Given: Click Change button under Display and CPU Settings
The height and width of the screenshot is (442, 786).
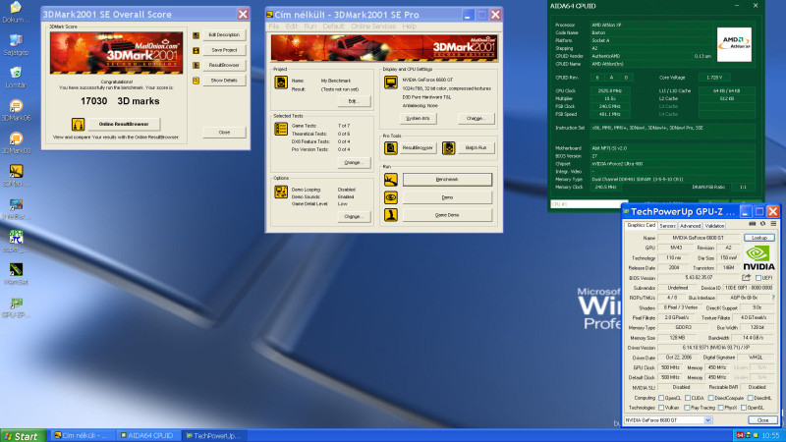Looking at the screenshot, I should pos(477,118).
